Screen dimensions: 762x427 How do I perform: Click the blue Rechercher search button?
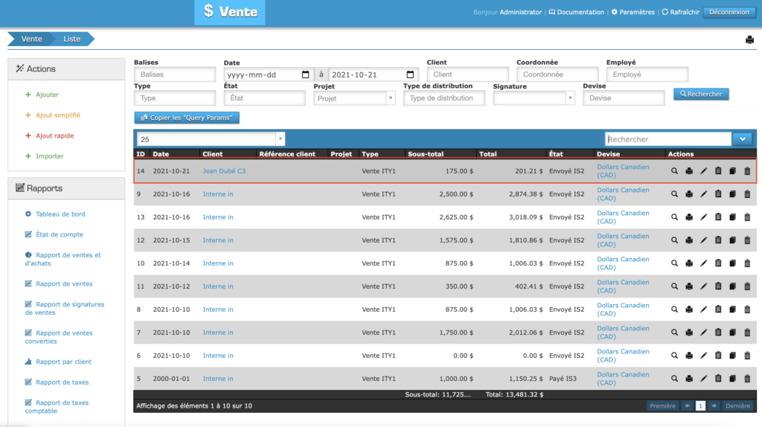click(x=701, y=94)
